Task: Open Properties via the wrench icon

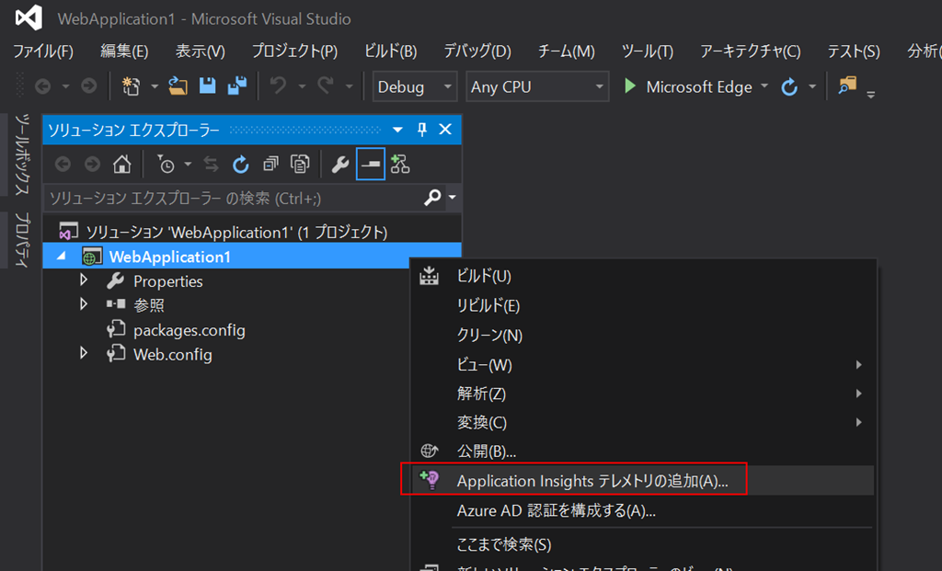Action: (340, 164)
